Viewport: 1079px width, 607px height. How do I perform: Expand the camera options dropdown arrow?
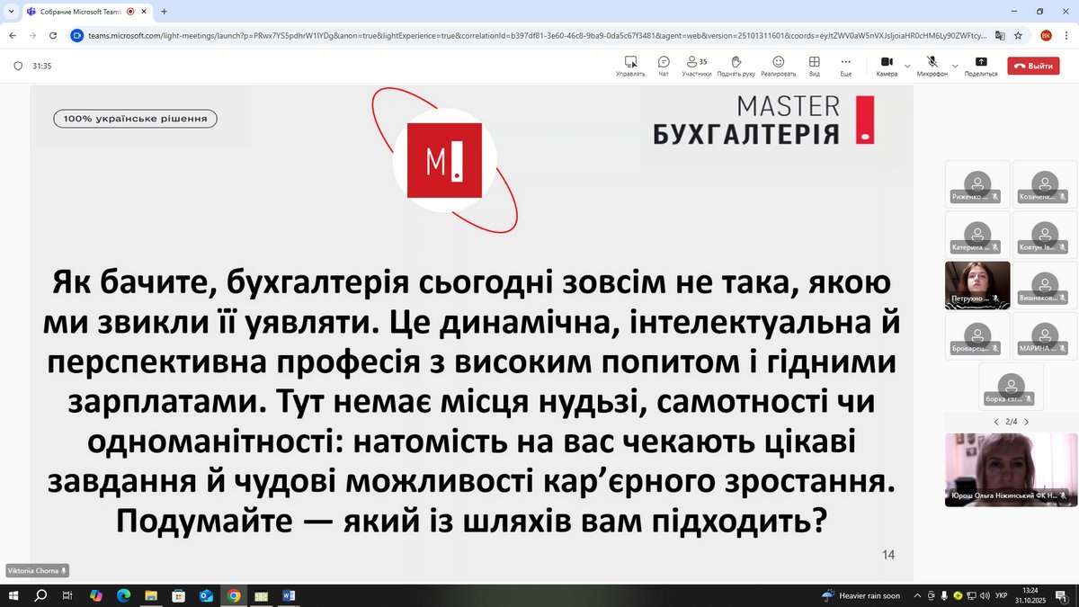click(907, 65)
